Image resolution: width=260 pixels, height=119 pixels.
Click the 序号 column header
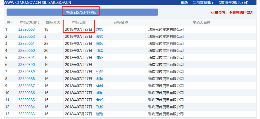click(10, 22)
